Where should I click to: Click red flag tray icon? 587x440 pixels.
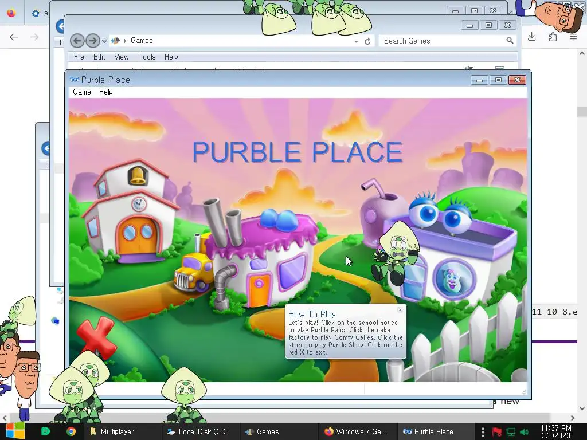tap(497, 432)
